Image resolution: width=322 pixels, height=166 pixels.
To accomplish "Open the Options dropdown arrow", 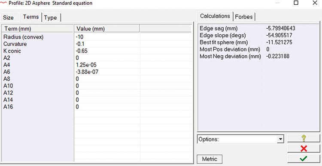I will click(x=280, y=139).
